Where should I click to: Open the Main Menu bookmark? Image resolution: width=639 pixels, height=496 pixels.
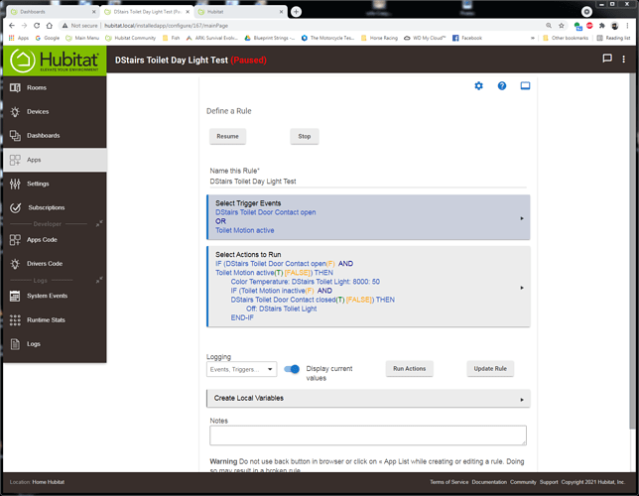pyautogui.click(x=82, y=38)
